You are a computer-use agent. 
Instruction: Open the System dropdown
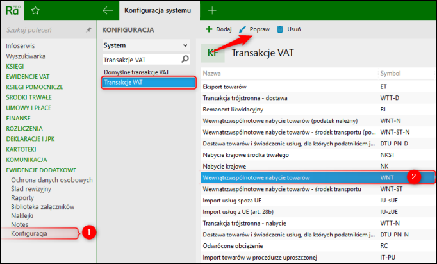coord(146,45)
